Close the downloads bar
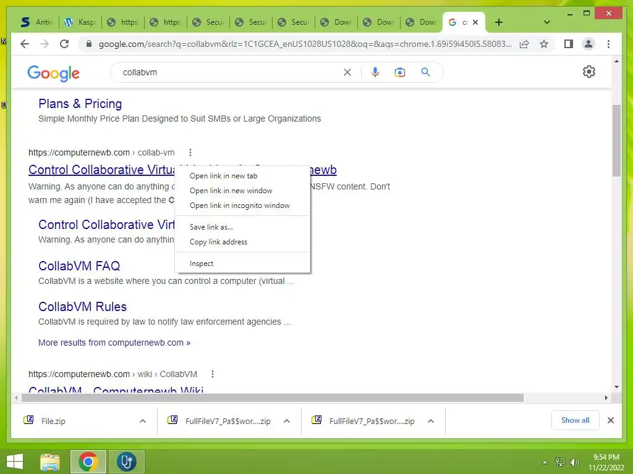The height and width of the screenshot is (474, 633). pos(611,420)
